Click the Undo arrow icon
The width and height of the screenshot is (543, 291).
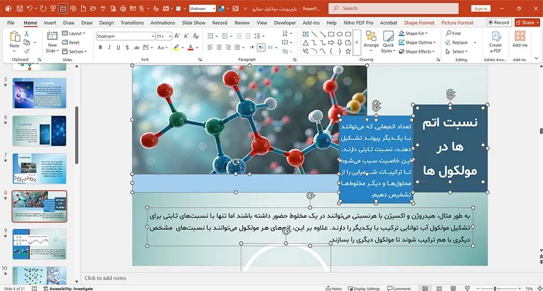pos(30,8)
